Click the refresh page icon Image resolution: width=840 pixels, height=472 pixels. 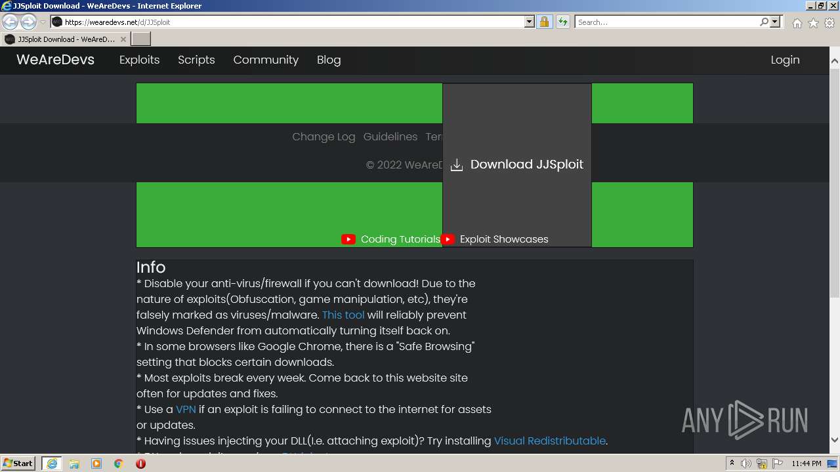click(562, 22)
